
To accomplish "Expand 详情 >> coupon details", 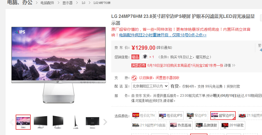I will 230,65.
